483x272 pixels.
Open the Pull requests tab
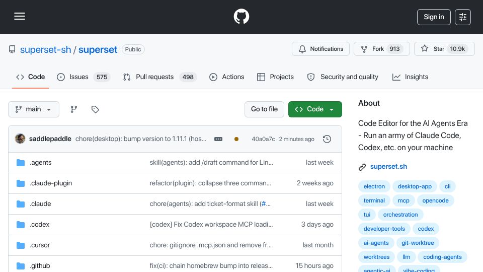[x=160, y=77]
